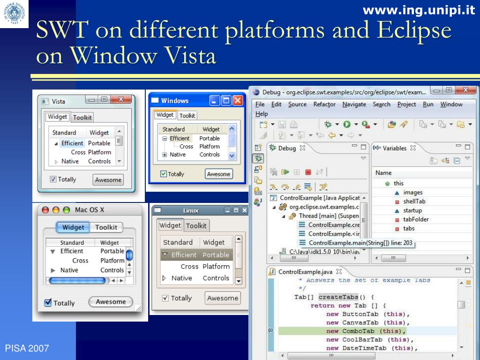The height and width of the screenshot is (360, 480).
Task: Expand the Native triangle in Mac OS X window
Action: [x=53, y=270]
